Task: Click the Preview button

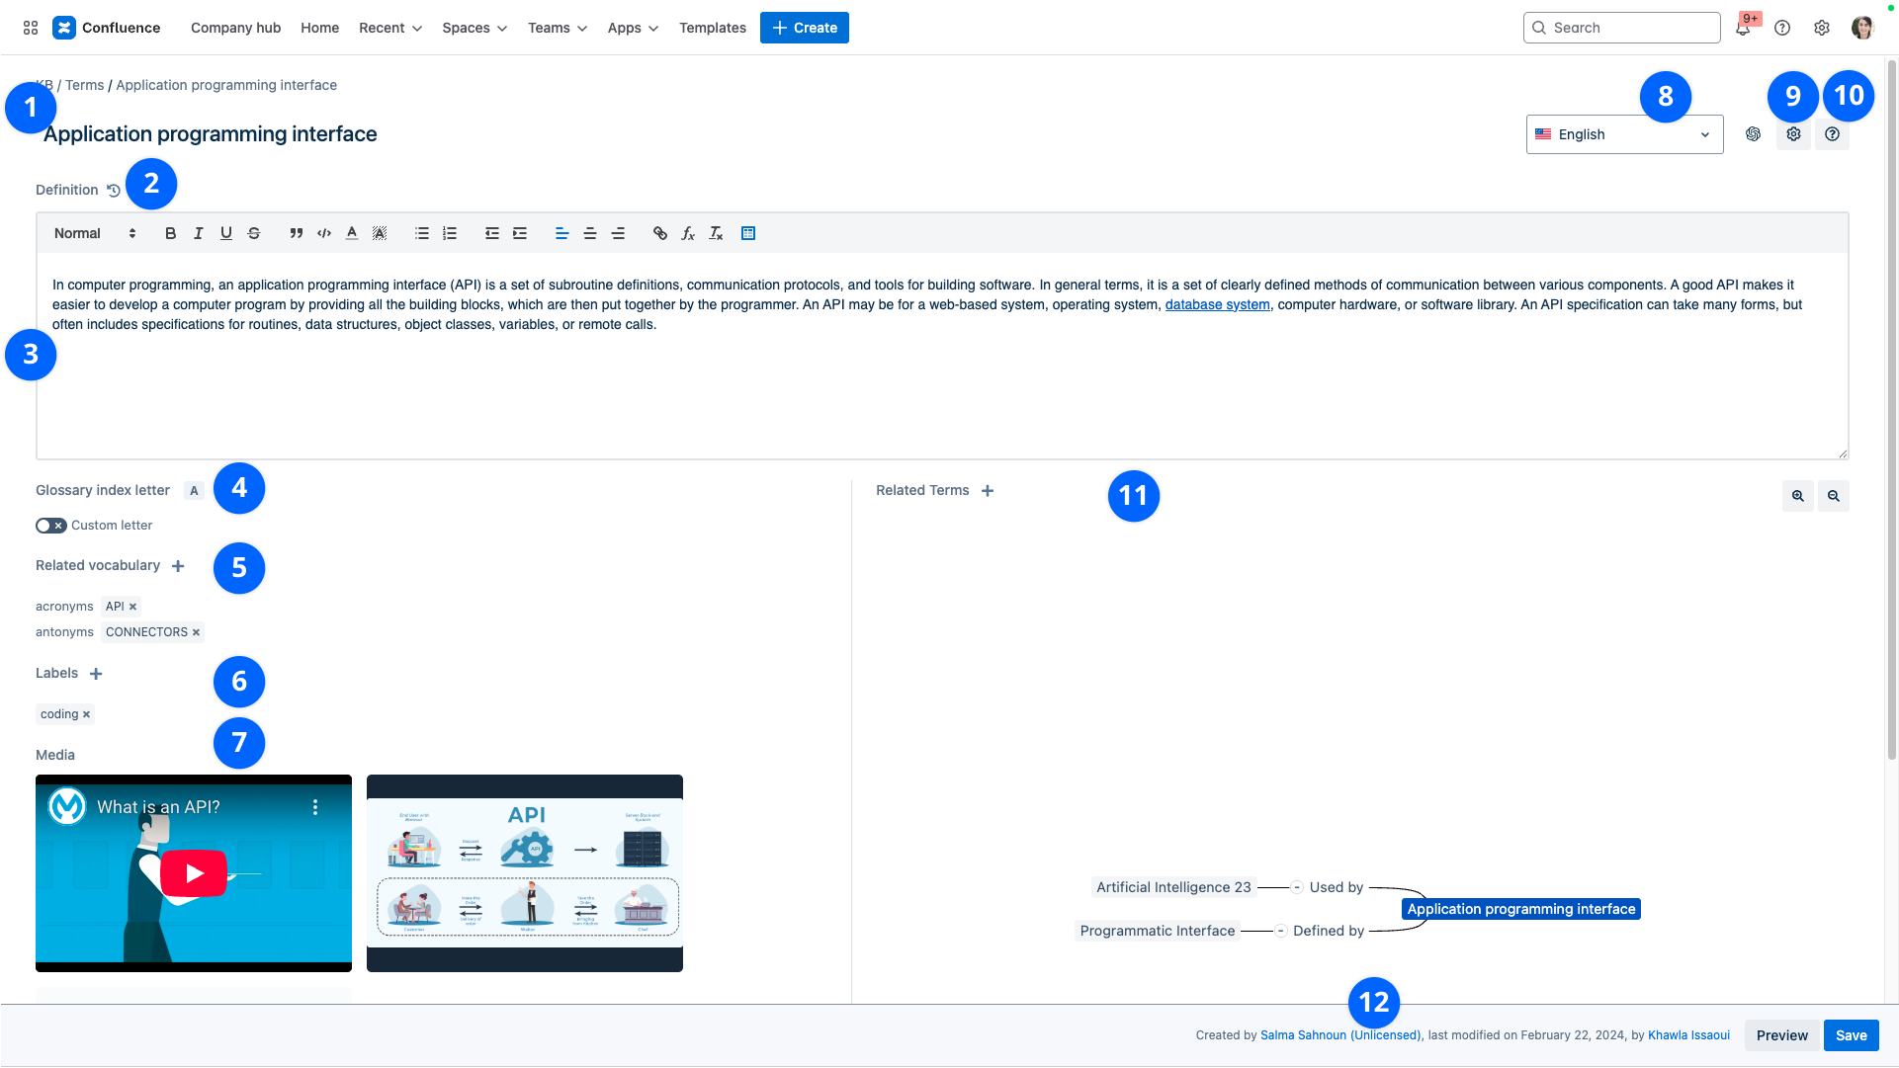Action: pos(1781,1035)
